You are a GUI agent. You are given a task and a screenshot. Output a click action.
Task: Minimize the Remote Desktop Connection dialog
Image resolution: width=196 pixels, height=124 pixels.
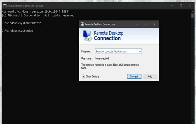136,24
